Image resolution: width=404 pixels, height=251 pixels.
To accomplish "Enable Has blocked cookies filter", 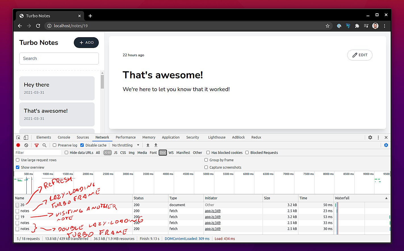I will (x=208, y=152).
